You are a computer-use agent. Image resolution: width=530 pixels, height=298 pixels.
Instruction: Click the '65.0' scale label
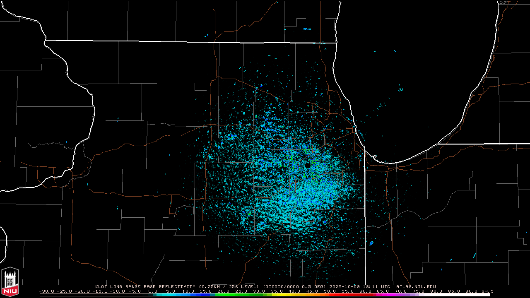point(383,291)
